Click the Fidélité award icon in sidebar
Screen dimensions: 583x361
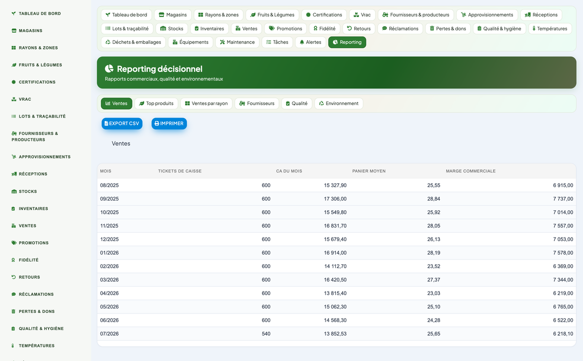click(x=13, y=260)
